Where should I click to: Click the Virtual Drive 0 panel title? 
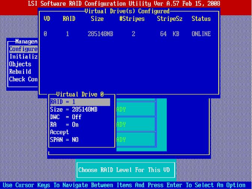tap(80, 94)
